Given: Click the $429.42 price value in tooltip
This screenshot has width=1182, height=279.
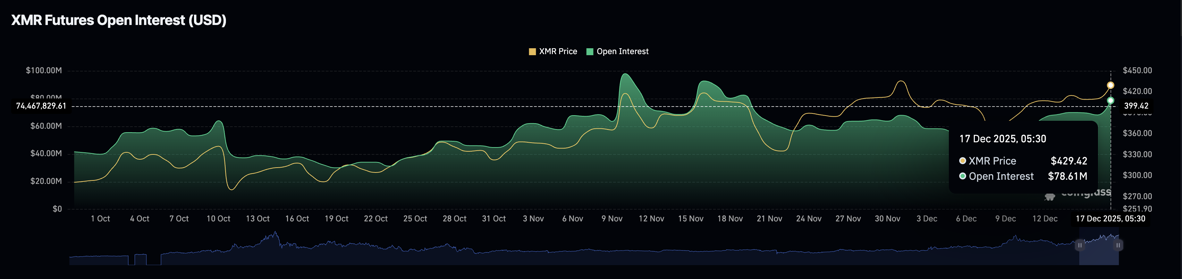Looking at the screenshot, I should coord(1069,161).
